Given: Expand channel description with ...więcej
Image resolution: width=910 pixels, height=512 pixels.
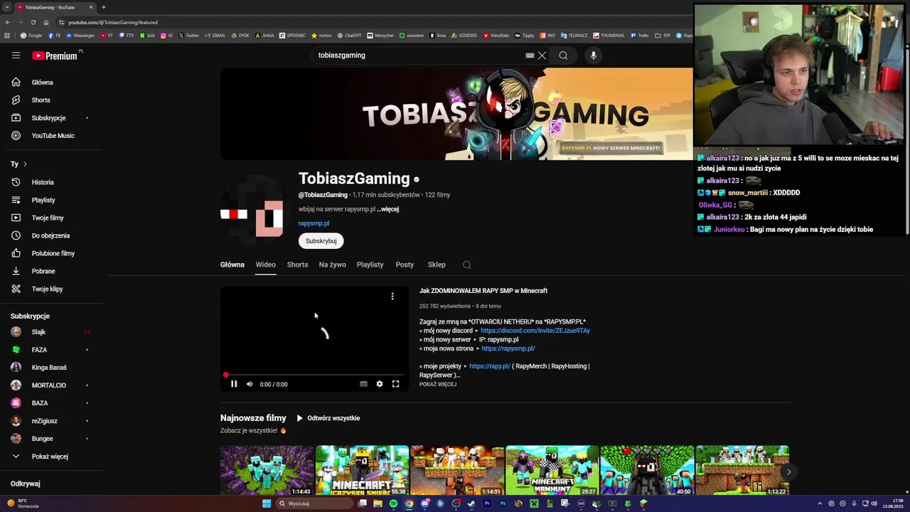Looking at the screenshot, I should pyautogui.click(x=387, y=209).
